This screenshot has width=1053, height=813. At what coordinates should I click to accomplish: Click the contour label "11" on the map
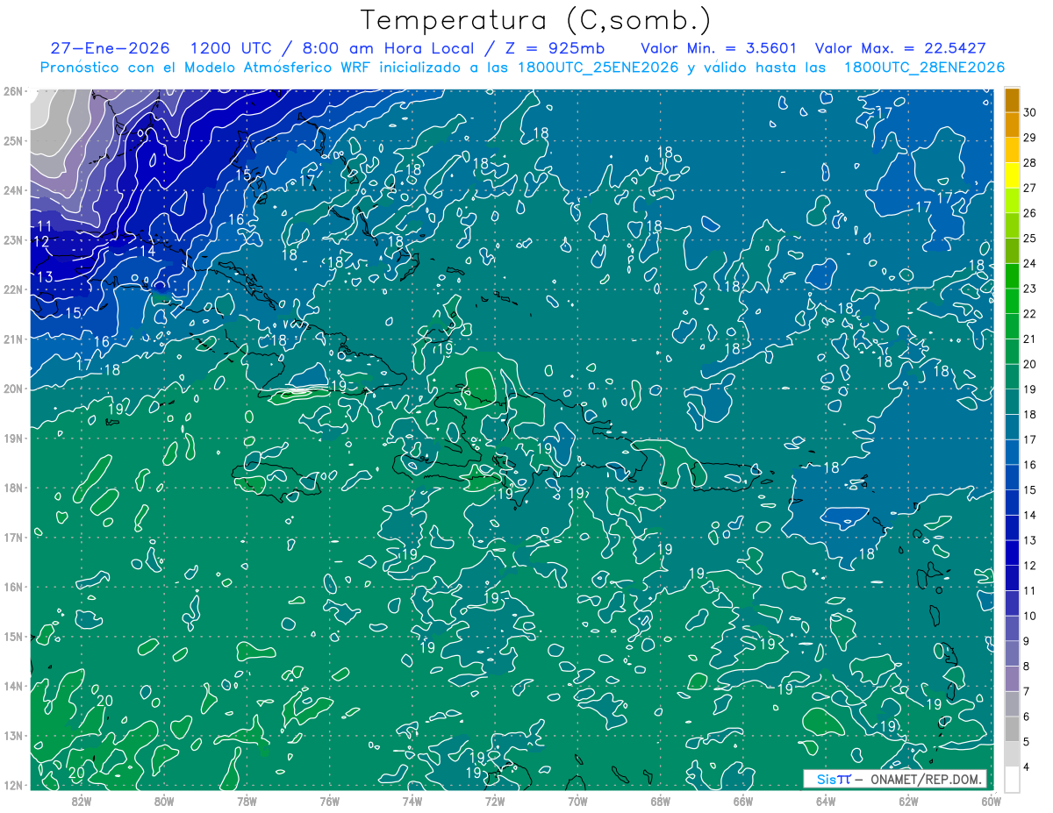click(x=45, y=226)
